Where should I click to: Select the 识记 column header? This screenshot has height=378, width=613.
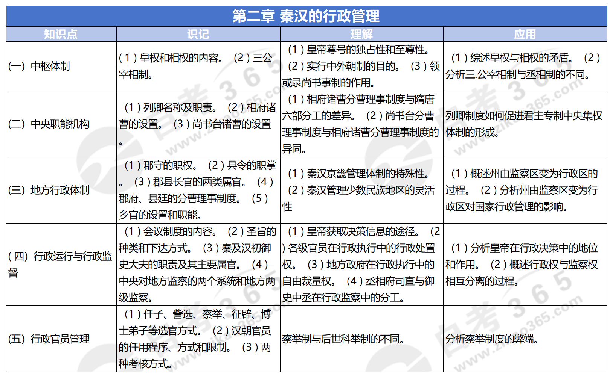198,34
